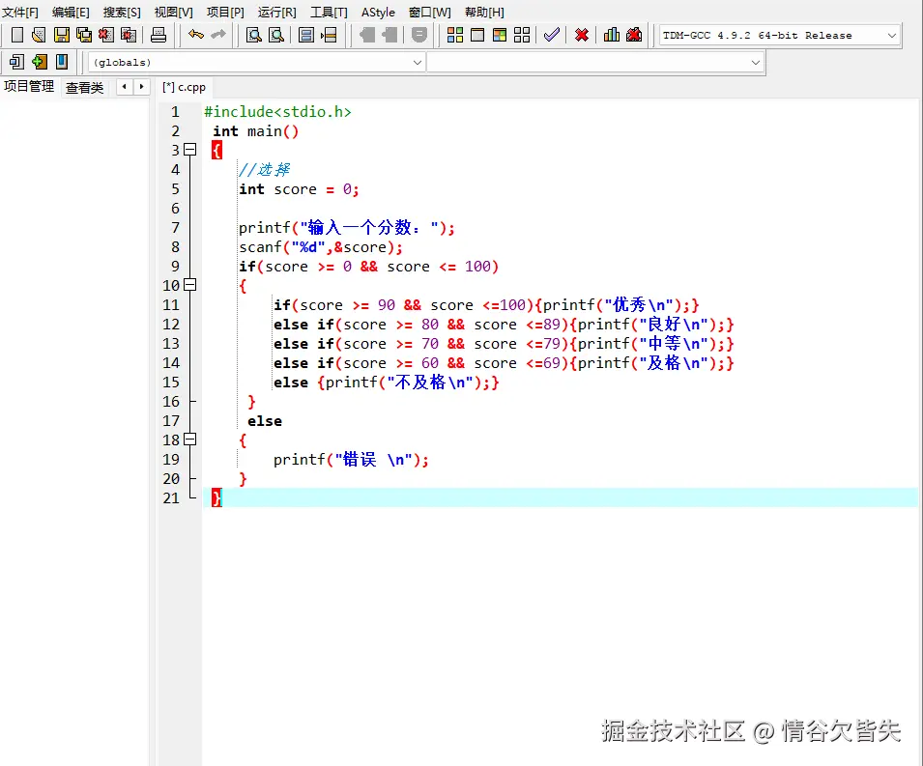Switch to the 查看类 tab
The height and width of the screenshot is (766, 923).
[x=85, y=88]
